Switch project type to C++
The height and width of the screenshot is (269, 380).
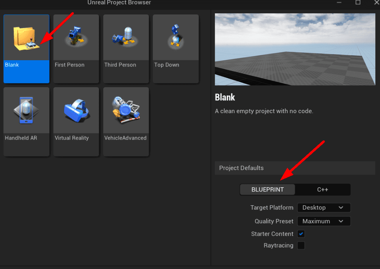323,190
